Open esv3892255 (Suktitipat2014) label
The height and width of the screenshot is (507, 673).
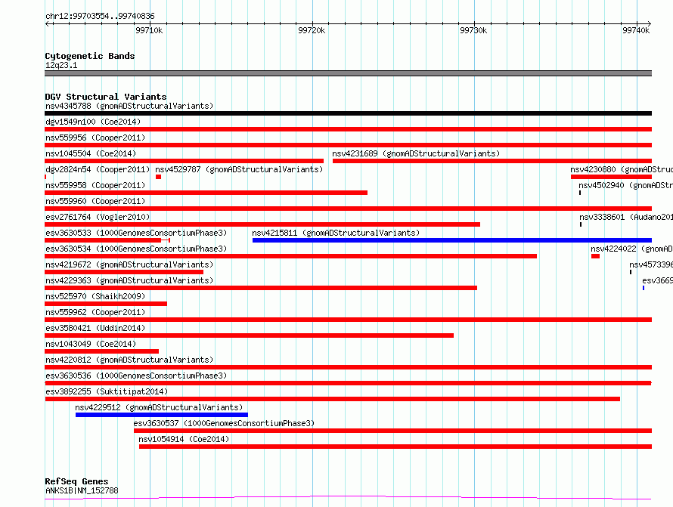(107, 391)
